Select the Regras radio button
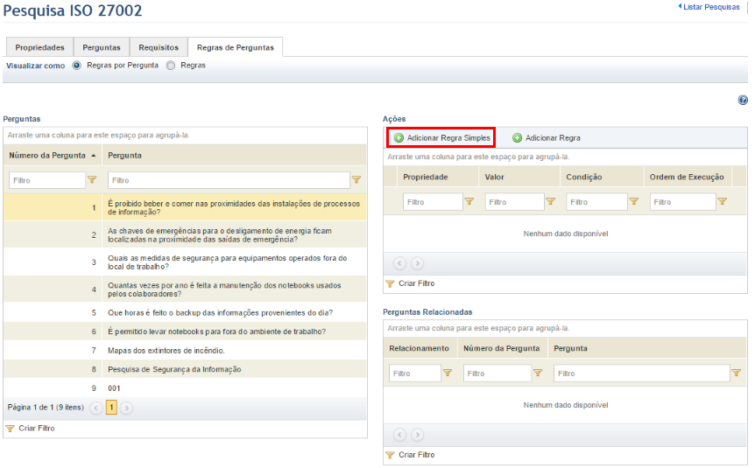Viewport: 755px width, 468px height. point(171,66)
